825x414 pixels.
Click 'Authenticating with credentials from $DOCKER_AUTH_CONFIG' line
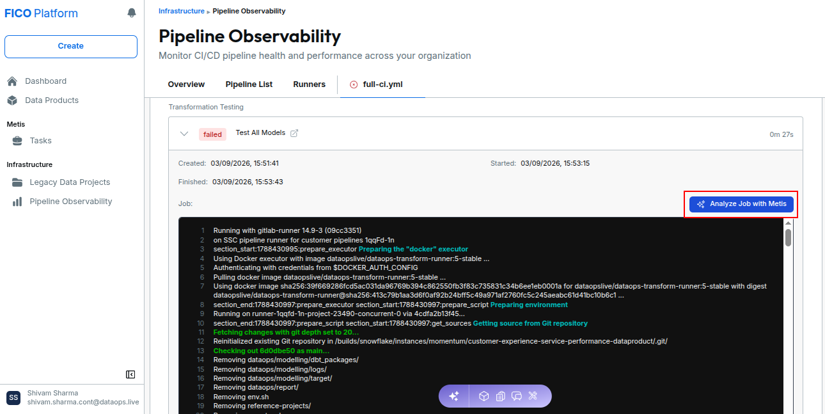[315, 267]
